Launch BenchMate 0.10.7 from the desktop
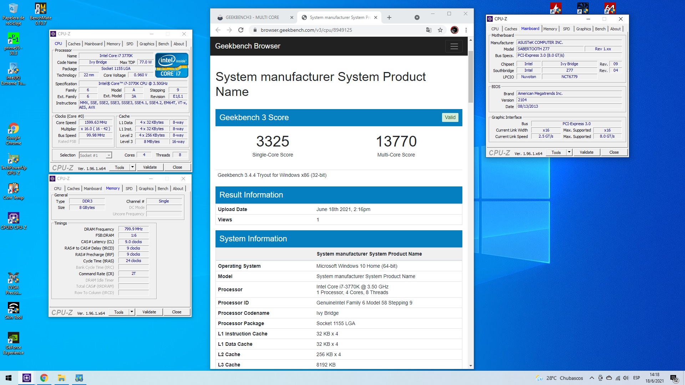 coord(41,14)
